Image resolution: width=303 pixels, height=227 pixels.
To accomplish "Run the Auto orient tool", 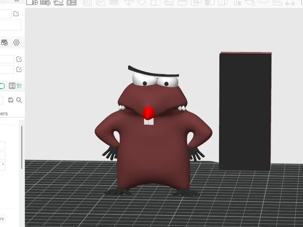I will [x=59, y=2].
